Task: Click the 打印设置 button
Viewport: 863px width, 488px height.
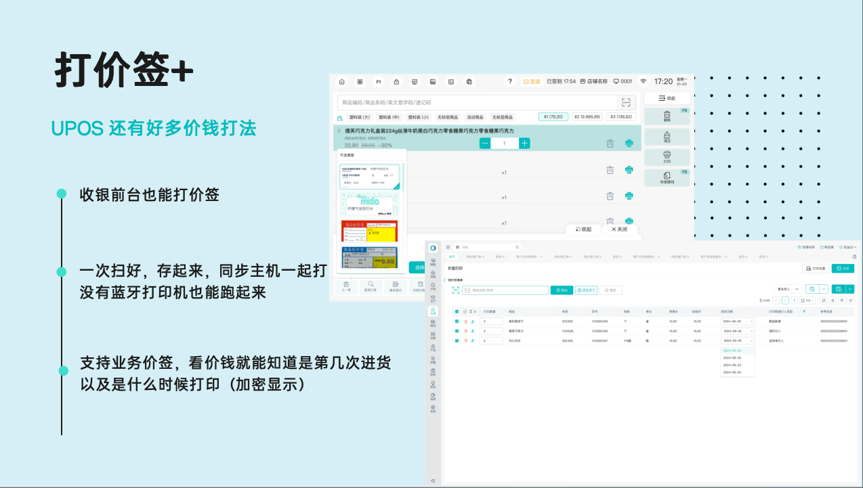Action: pos(816,268)
